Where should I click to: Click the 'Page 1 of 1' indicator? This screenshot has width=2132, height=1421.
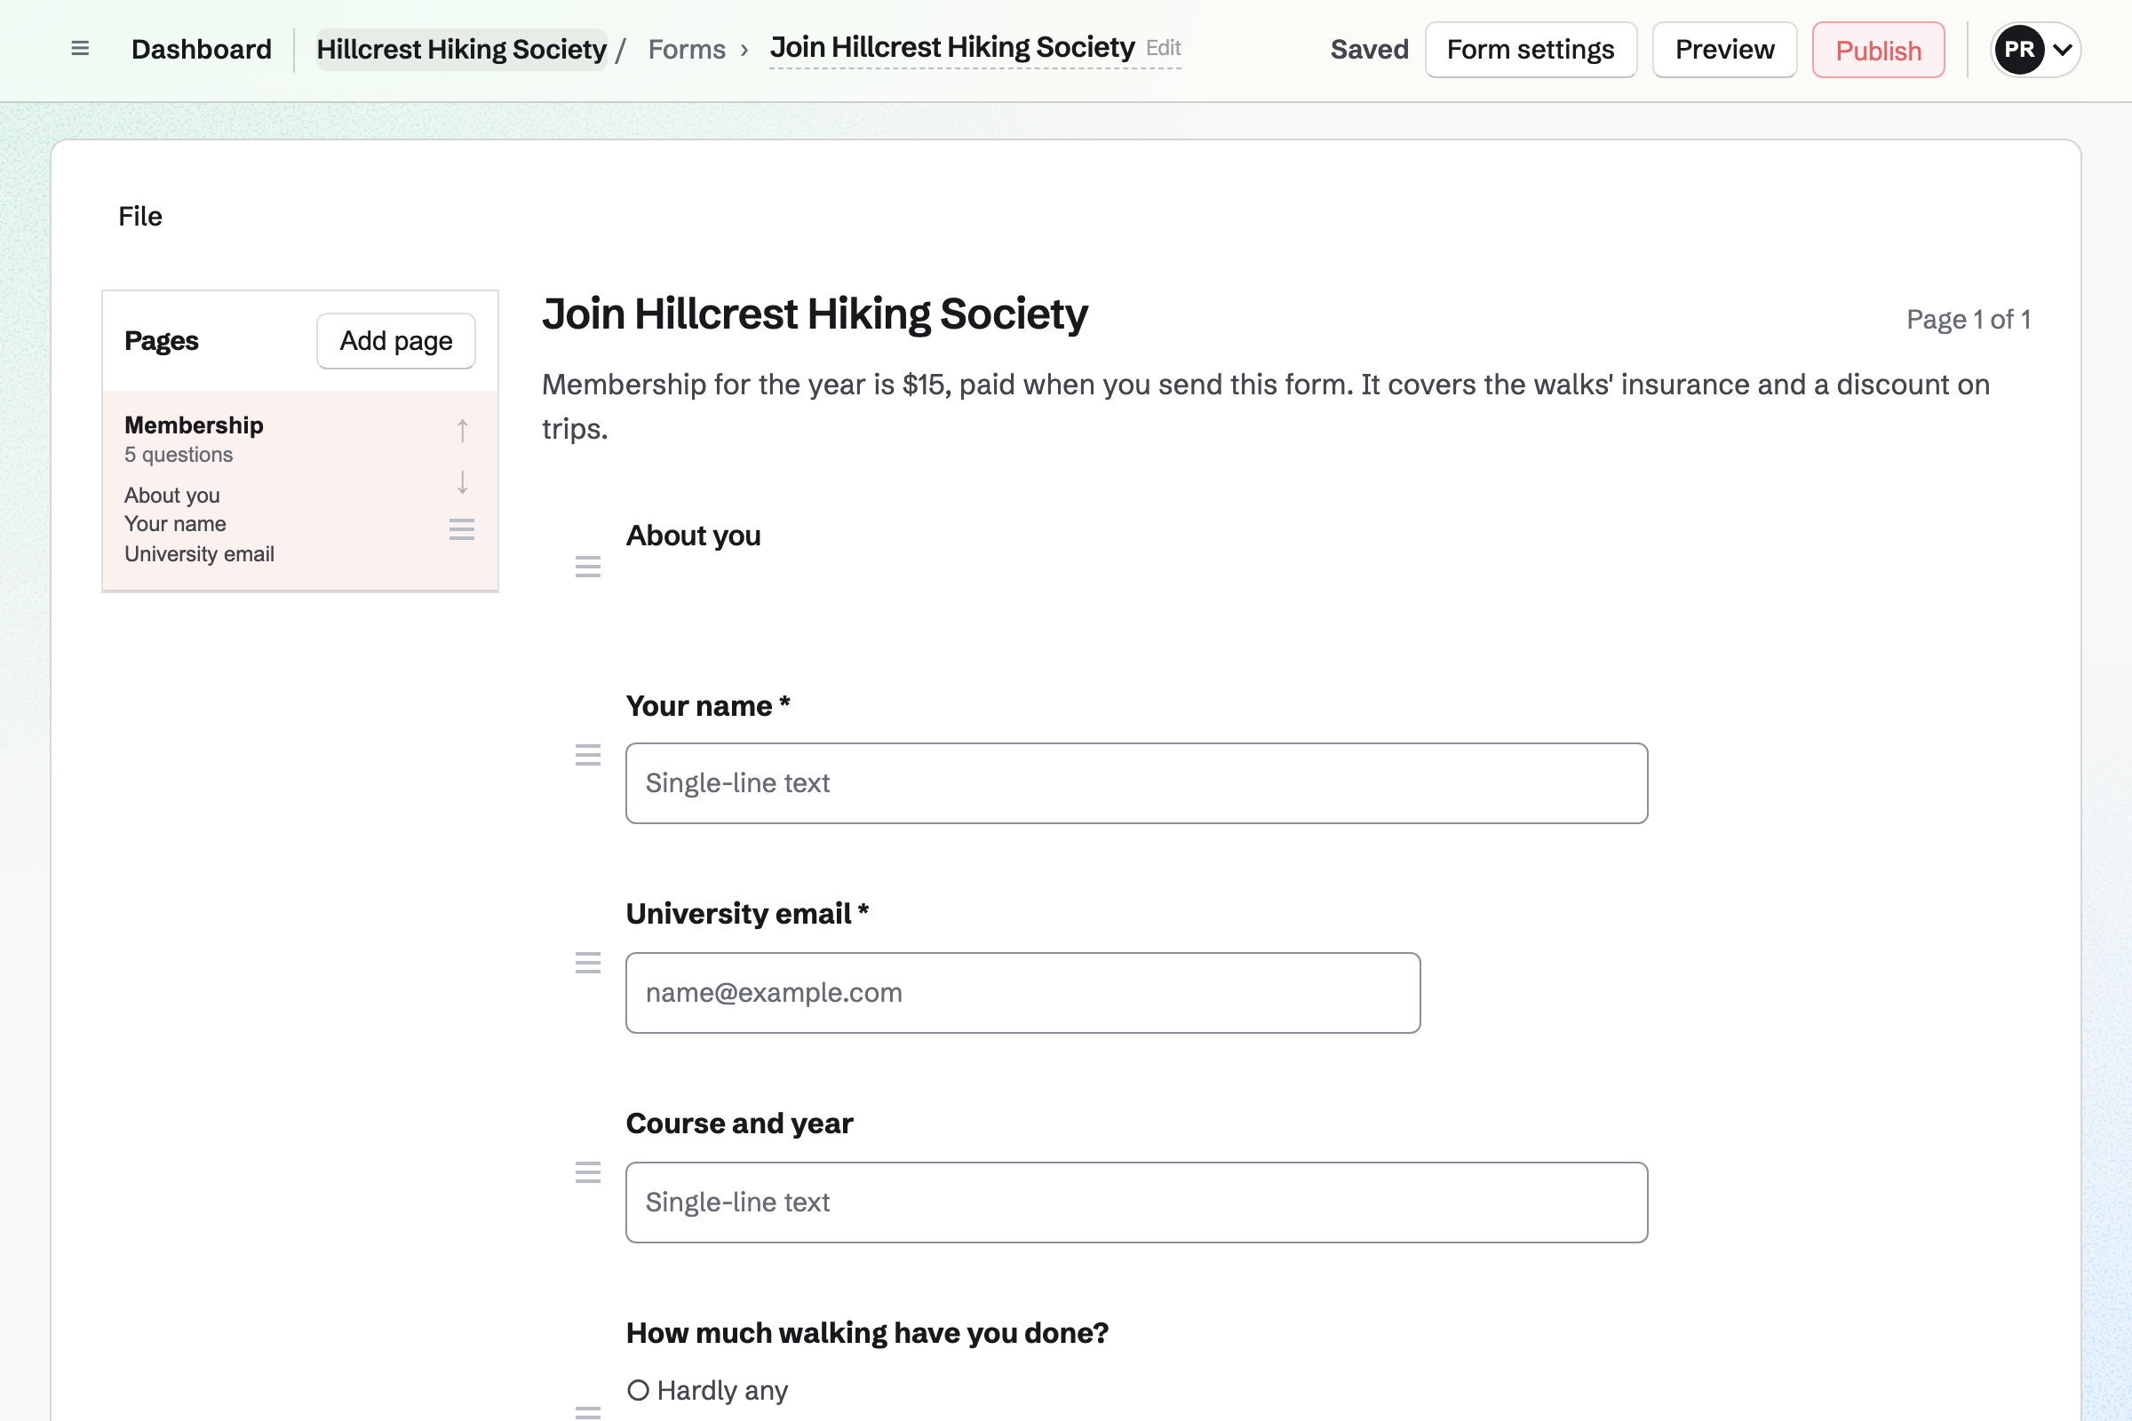pos(1968,320)
